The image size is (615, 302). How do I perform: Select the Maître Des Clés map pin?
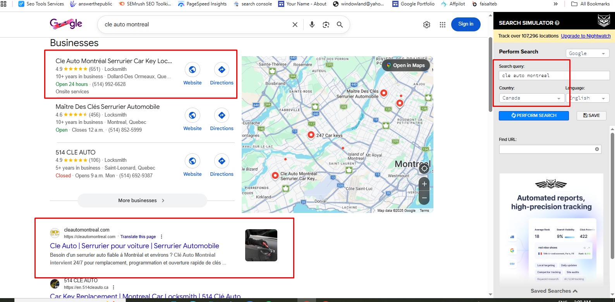point(384,93)
